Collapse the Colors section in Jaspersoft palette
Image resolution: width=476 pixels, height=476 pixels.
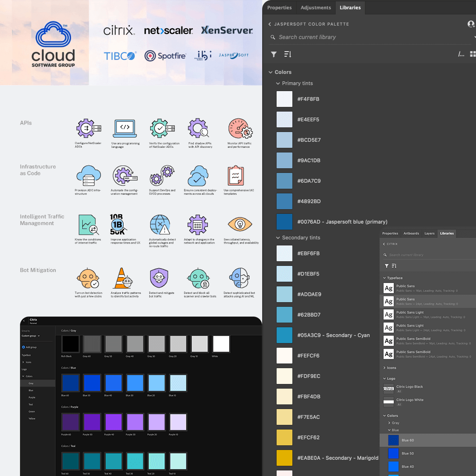(x=270, y=72)
